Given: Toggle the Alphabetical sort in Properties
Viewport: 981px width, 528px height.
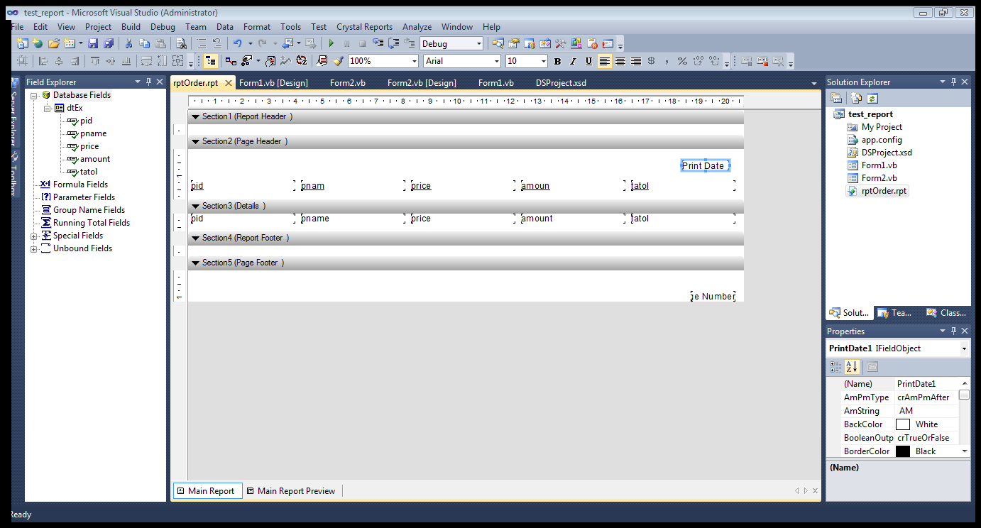Looking at the screenshot, I should click(x=853, y=367).
